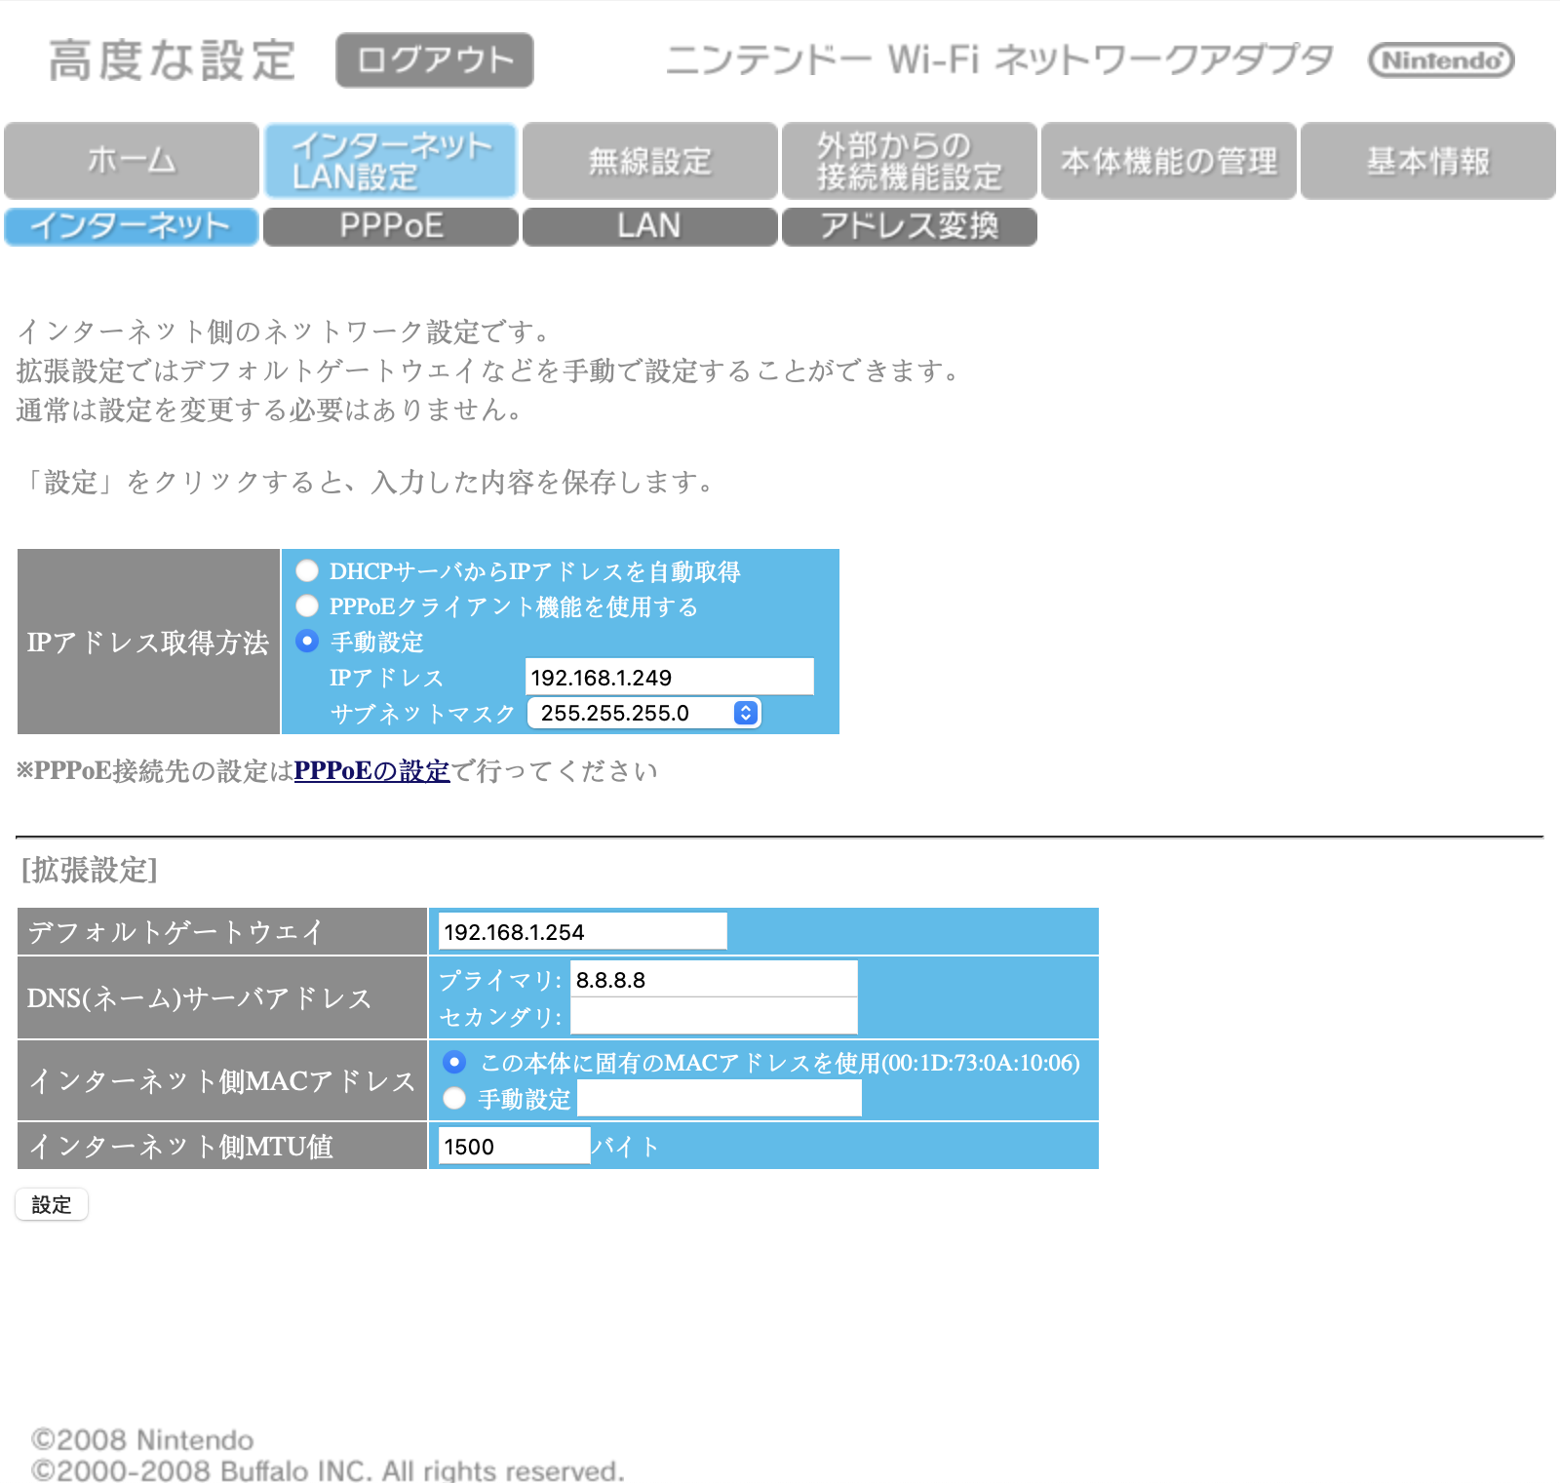This screenshot has height=1483, width=1560.
Task: Click the デフォルトゲートウェイ field 192.168.1.254
Action: 582,931
